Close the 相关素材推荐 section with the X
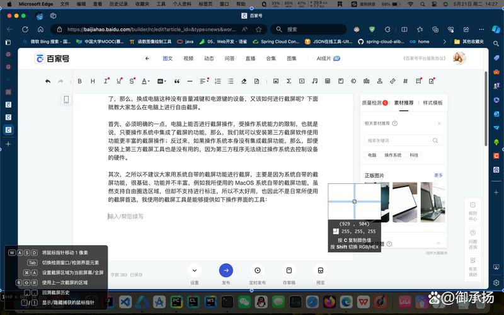Screen dimensions: 504x315 coord(439,123)
